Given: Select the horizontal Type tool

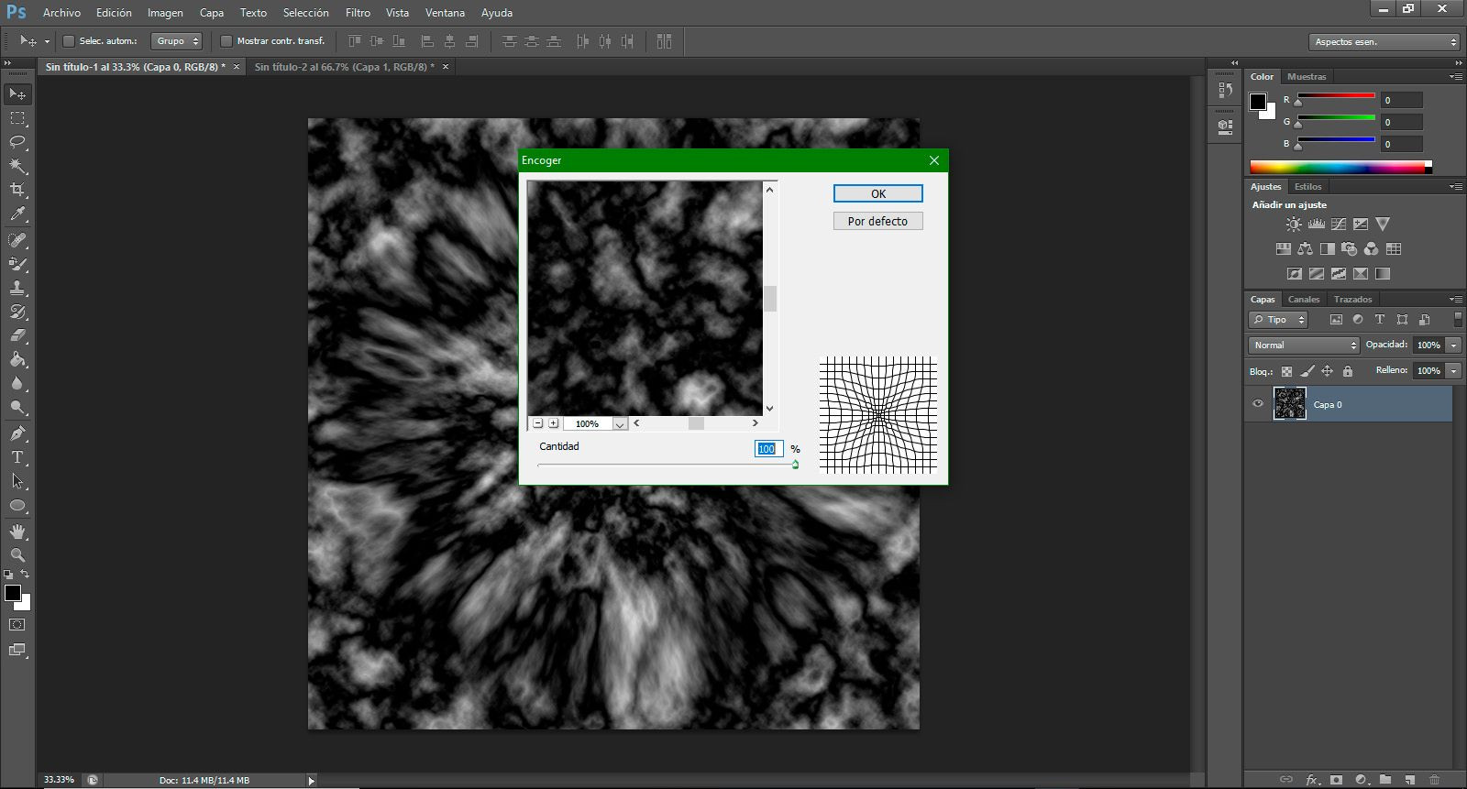Looking at the screenshot, I should pyautogui.click(x=17, y=457).
